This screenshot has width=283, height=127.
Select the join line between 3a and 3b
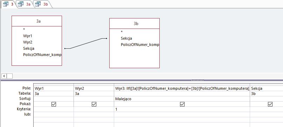[x=86, y=43]
